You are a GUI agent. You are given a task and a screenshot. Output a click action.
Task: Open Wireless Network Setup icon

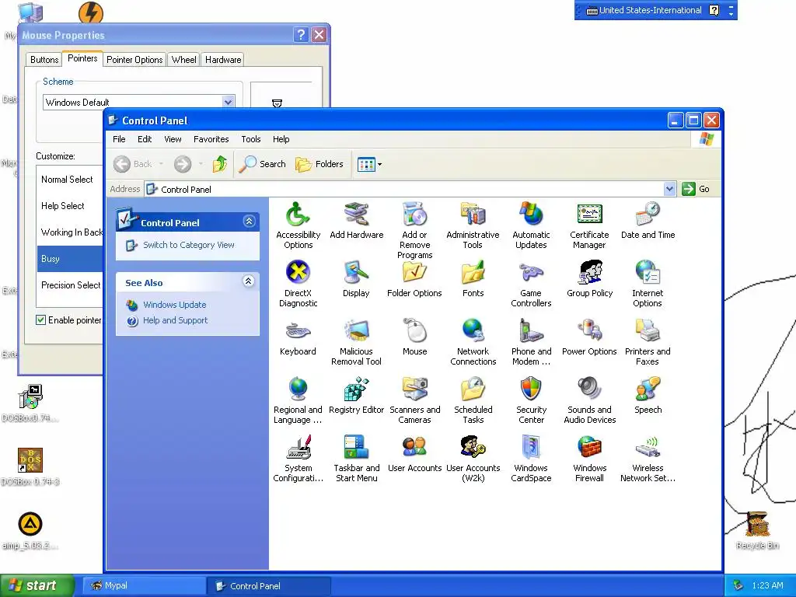(x=648, y=459)
